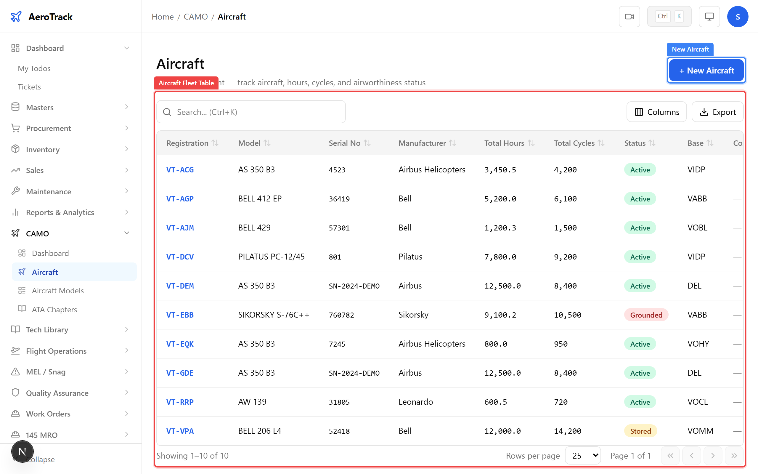
Task: Click inside the search field
Action: pos(250,112)
